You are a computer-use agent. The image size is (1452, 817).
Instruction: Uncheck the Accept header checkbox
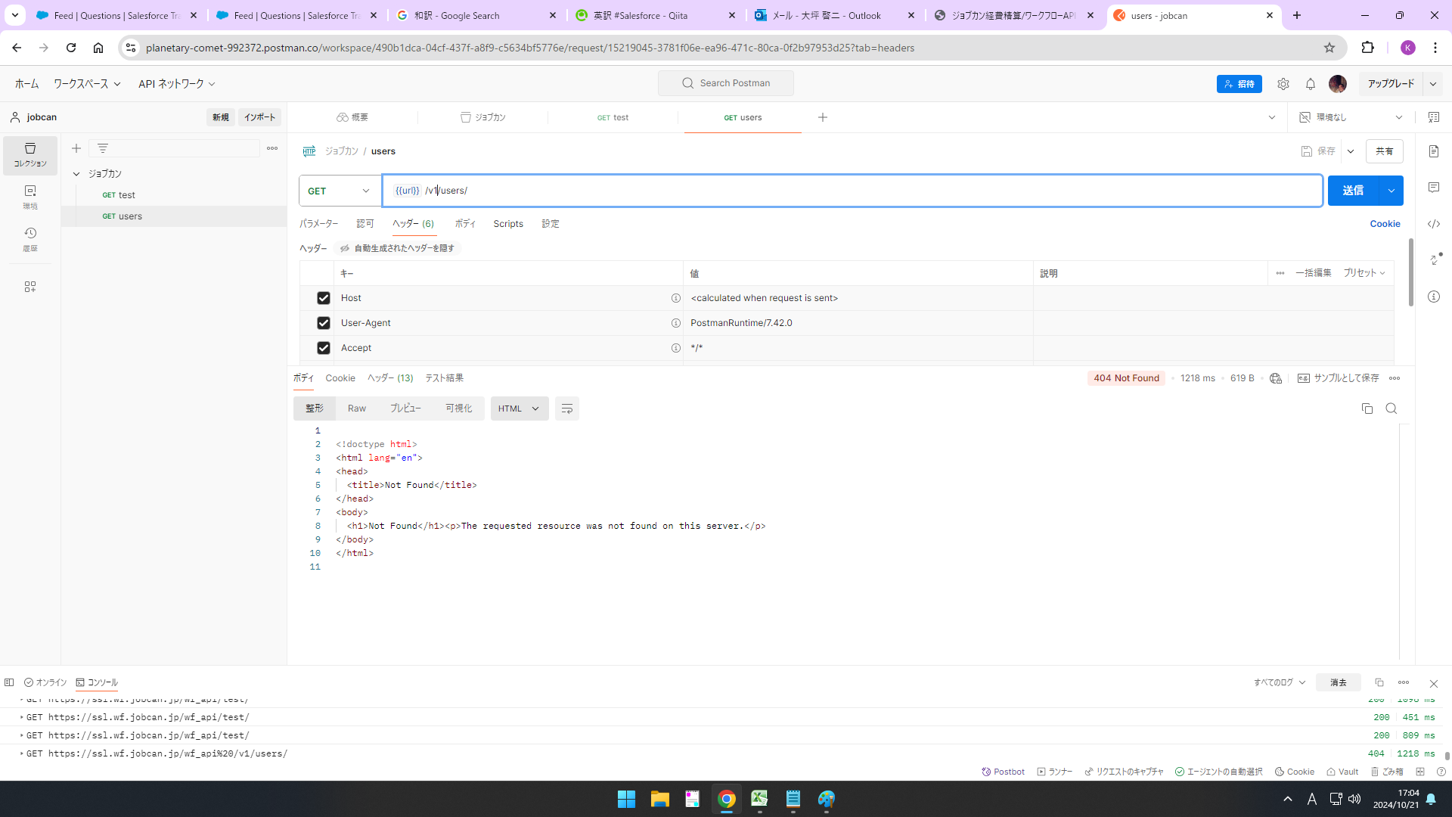(x=324, y=348)
